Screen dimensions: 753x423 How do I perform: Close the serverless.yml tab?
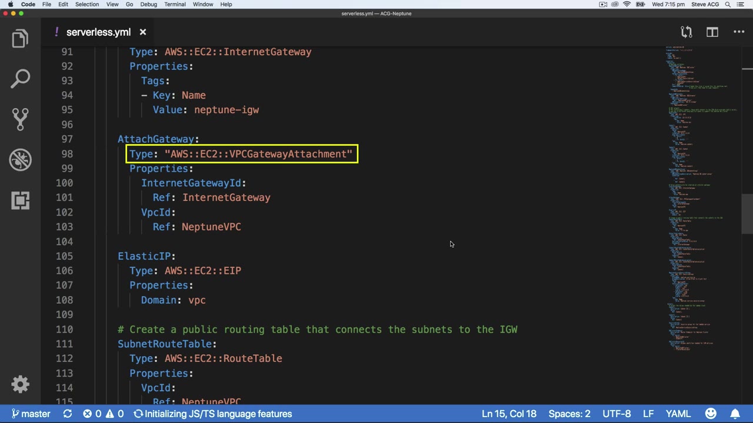[142, 32]
